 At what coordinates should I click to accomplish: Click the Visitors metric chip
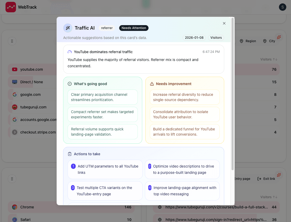point(216,38)
